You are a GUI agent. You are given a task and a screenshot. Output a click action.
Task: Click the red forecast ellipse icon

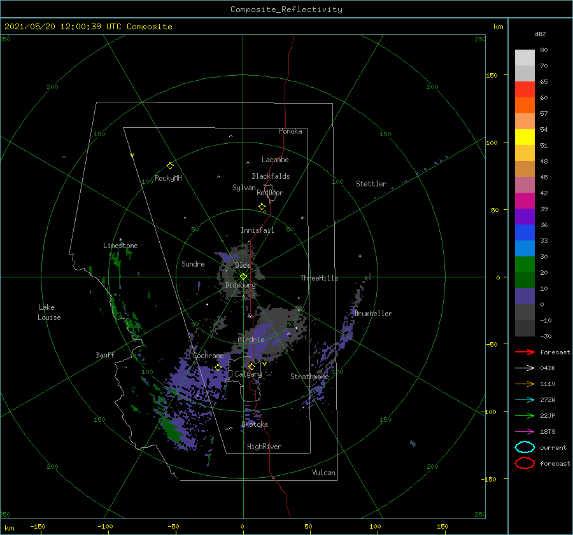click(x=525, y=463)
